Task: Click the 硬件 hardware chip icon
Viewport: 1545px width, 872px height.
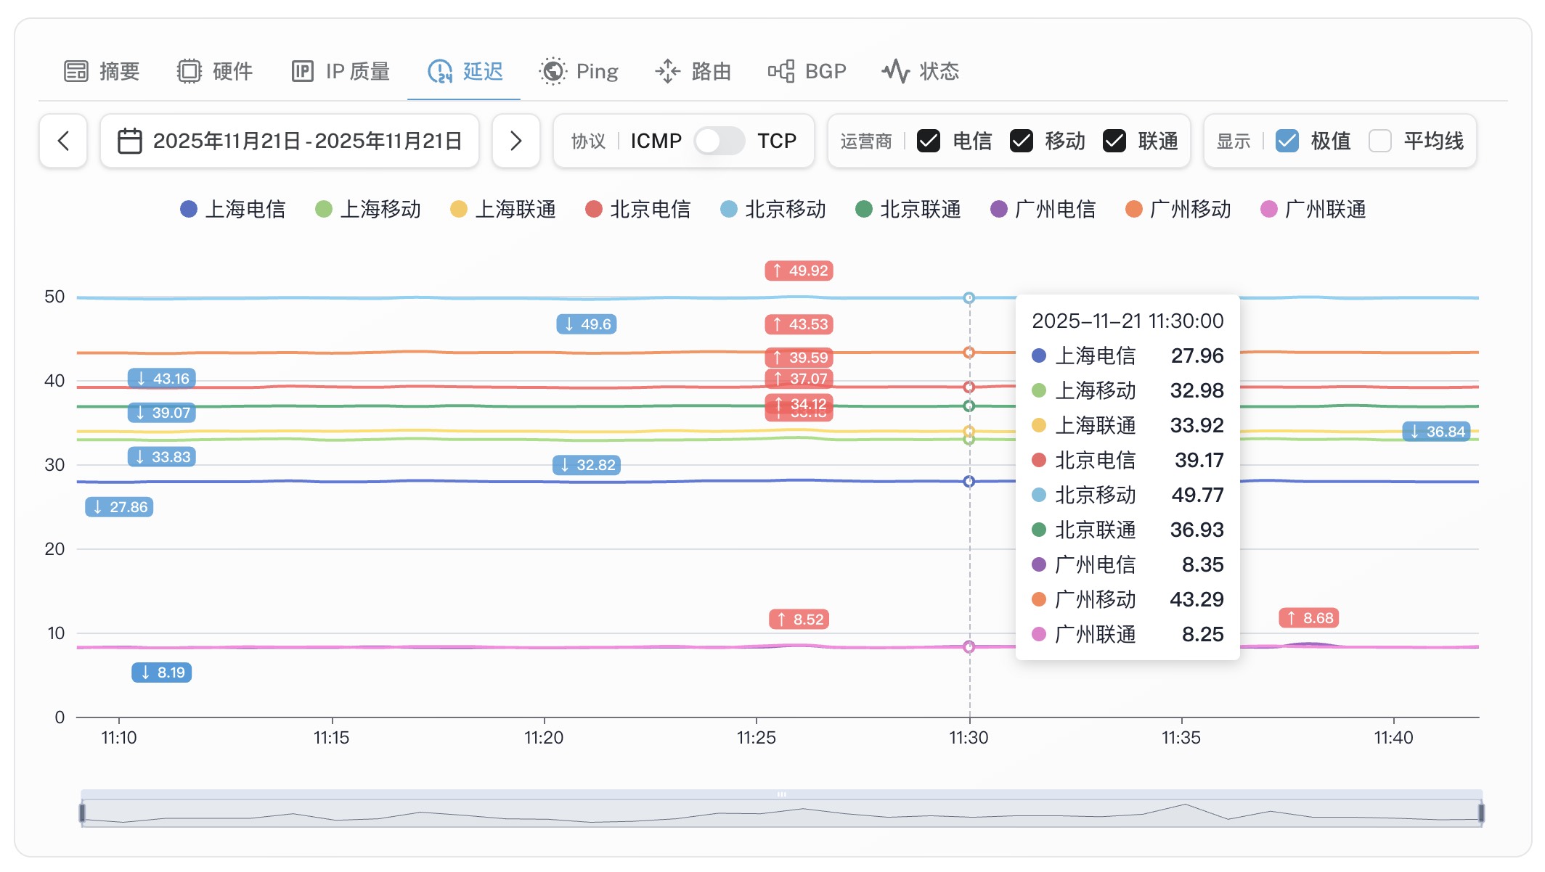Action: (189, 71)
